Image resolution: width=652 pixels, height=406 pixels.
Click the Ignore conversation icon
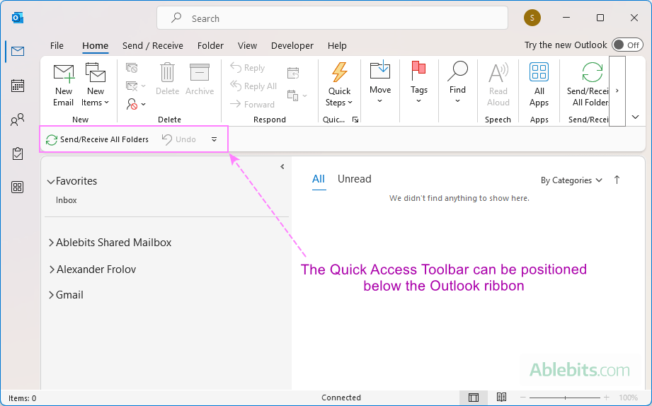pos(132,68)
